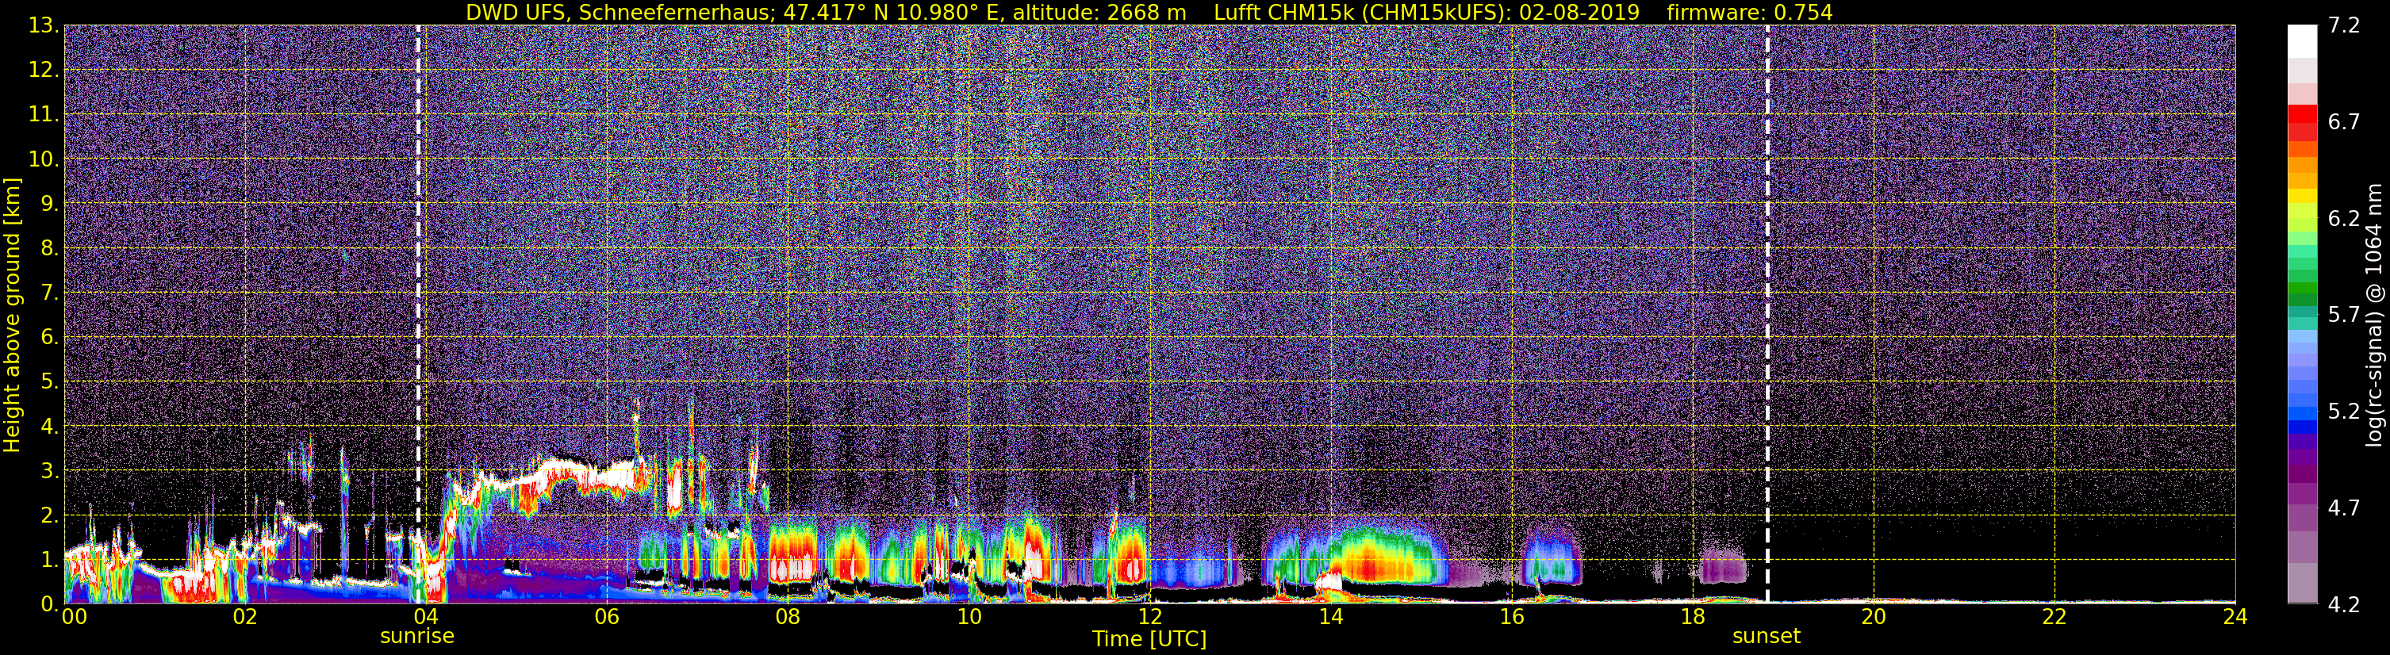The height and width of the screenshot is (655, 2390).
Task: Click the time axis tick label 24
Action: pyautogui.click(x=2234, y=618)
